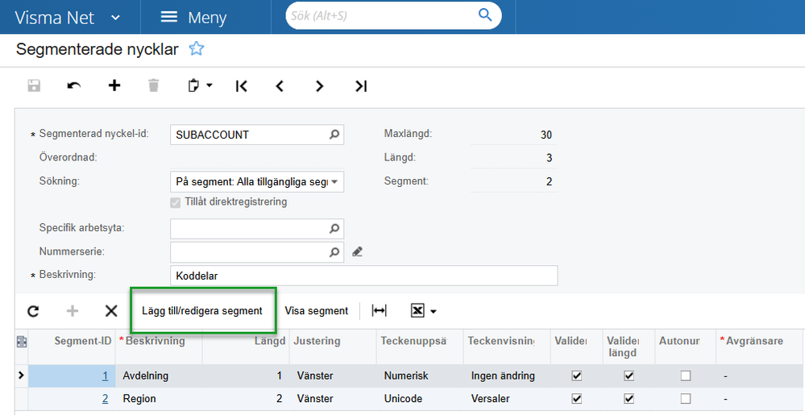Image resolution: width=805 pixels, height=415 pixels.
Task: Fit grid columns to width
Action: (x=379, y=310)
